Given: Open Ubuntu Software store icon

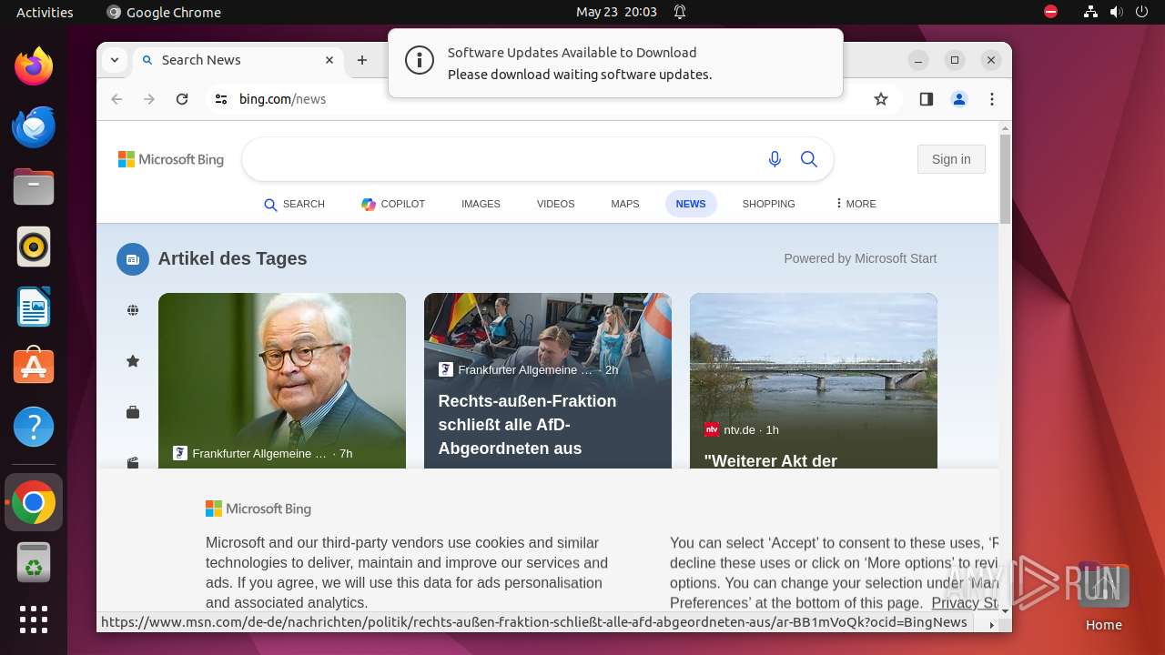Looking at the screenshot, I should pos(34,367).
